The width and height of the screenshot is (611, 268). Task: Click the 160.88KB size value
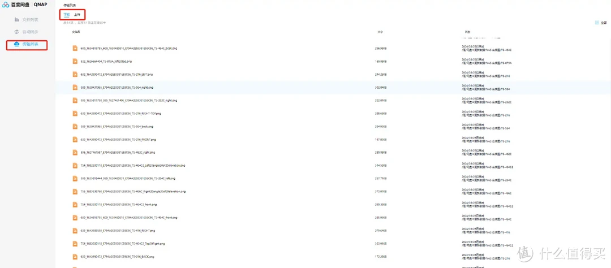[380, 62]
